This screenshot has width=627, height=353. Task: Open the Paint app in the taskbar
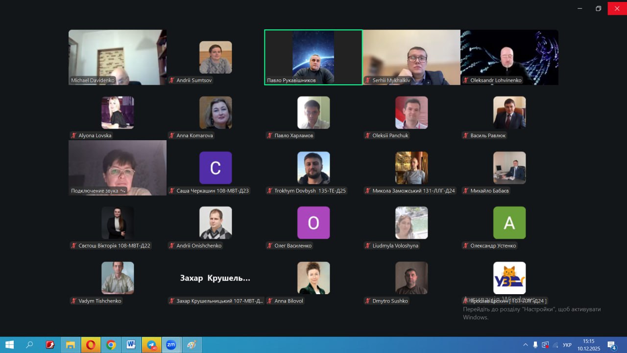point(192,345)
